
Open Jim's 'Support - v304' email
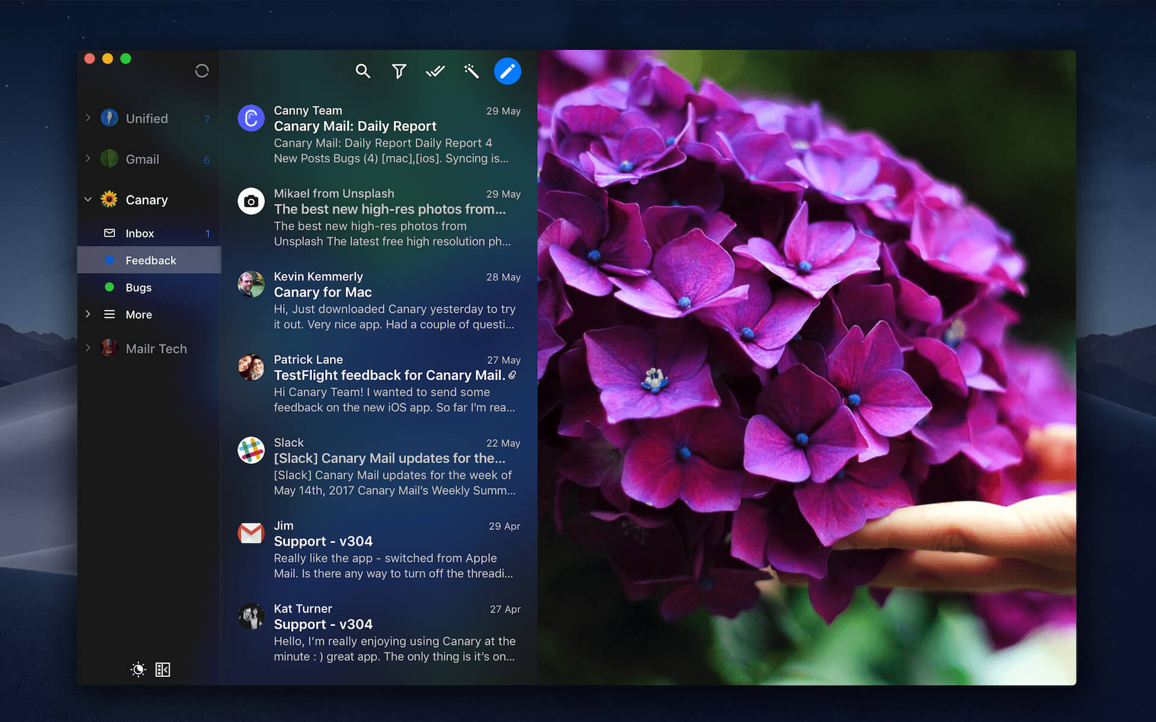(x=379, y=550)
